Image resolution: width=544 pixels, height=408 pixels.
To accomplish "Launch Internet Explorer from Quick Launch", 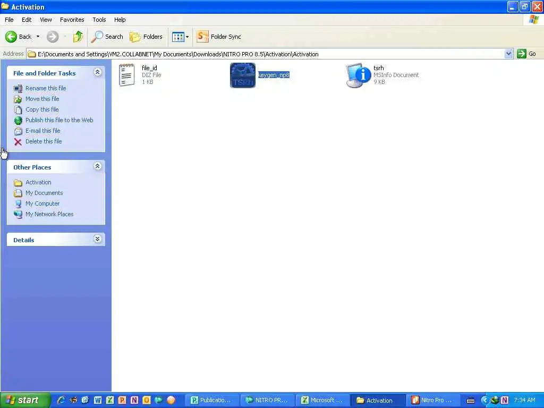I will pyautogui.click(x=61, y=400).
